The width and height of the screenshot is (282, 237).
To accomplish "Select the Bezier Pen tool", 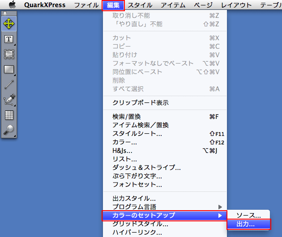I will [9, 99].
